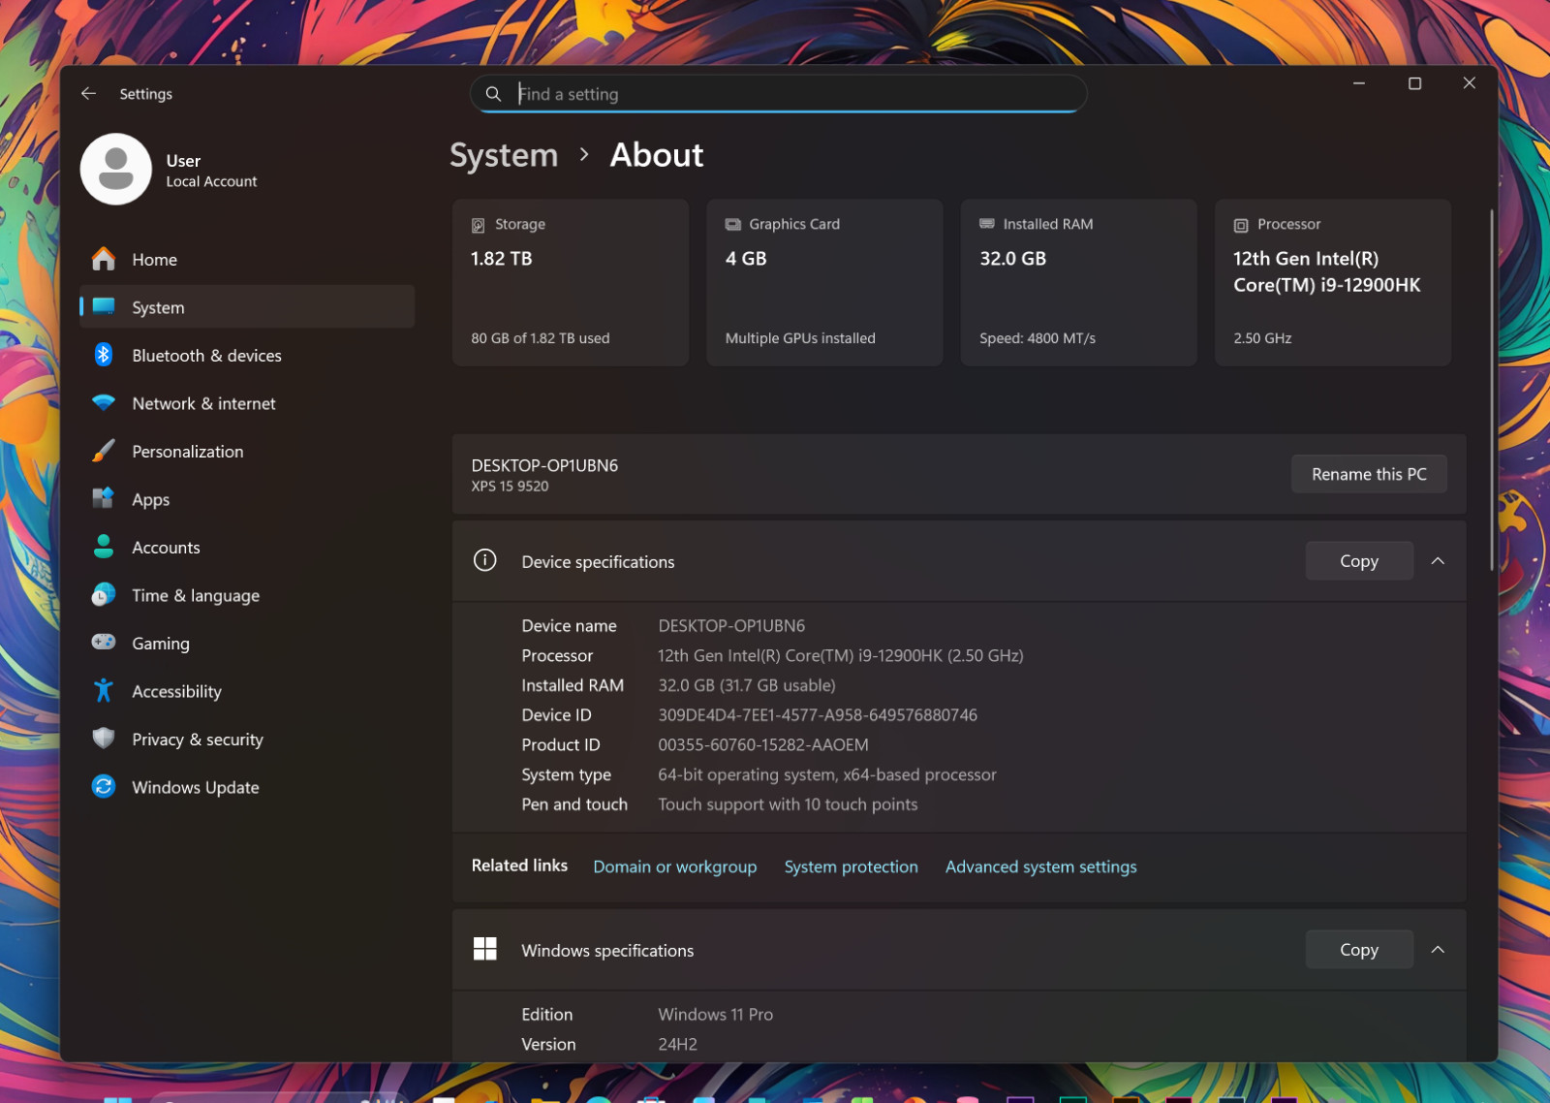Select PC name heading above XPS 15 9520

tap(544, 465)
